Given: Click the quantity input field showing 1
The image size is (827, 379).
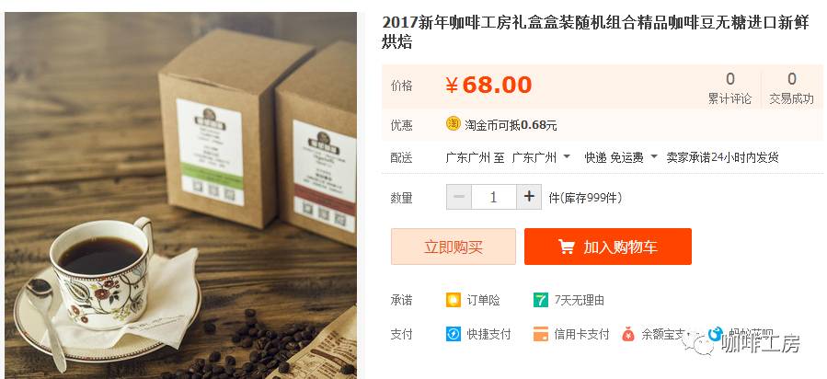Looking at the screenshot, I should pos(494,197).
